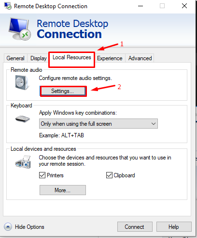This screenshot has width=197, height=238.
Task: Expand the dropdown using its chevron arrow
Action: pyautogui.click(x=154, y=124)
